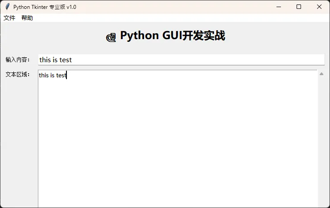The image size is (330, 208).
Task: Open the 帮助 menu
Action: (x=27, y=18)
